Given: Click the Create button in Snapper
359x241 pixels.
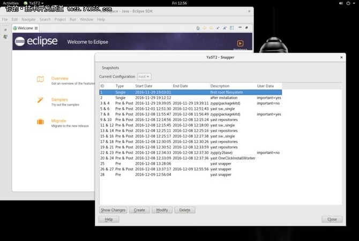Looking at the screenshot, I should [139, 210].
